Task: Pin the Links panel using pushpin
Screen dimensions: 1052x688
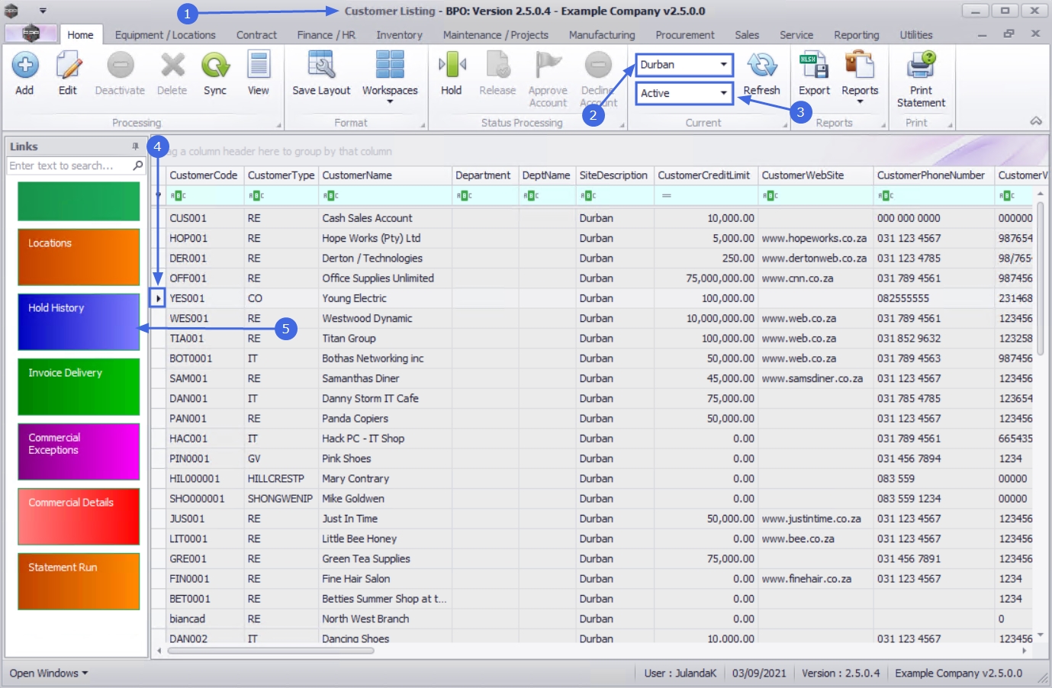Action: 136,146
